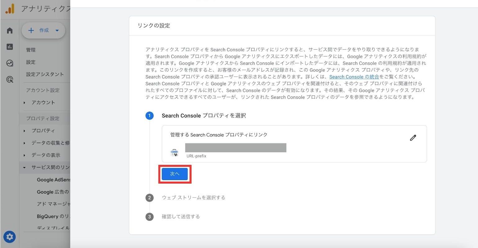Click the 作成 create button
Image resolution: width=478 pixels, height=248 pixels.
pyautogui.click(x=43, y=30)
